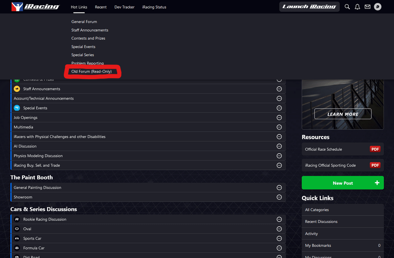Open options menu for Showroom row
This screenshot has width=394, height=258.
[279, 197]
